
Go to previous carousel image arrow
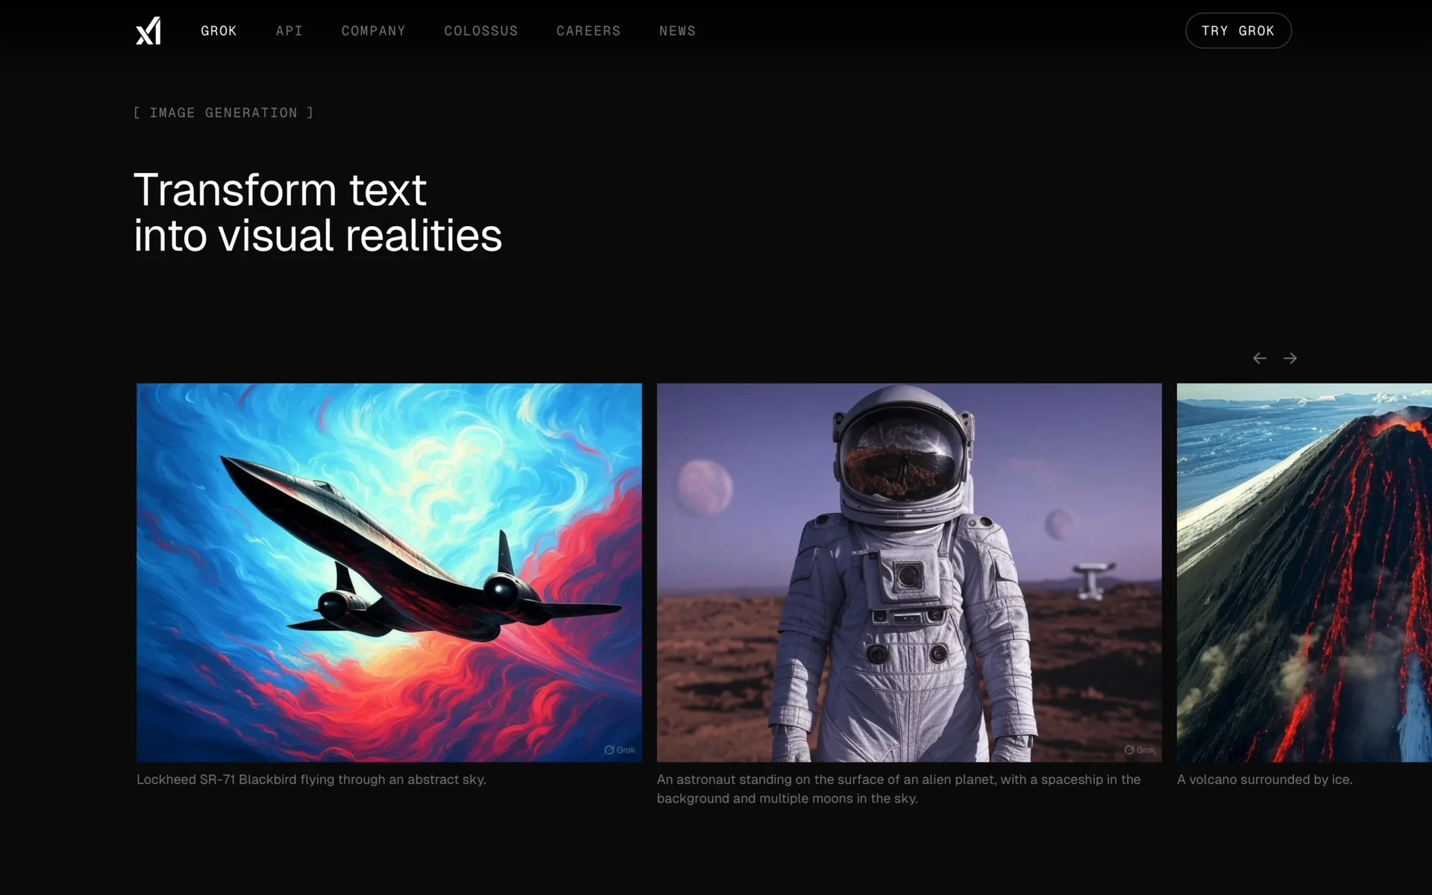(x=1260, y=359)
